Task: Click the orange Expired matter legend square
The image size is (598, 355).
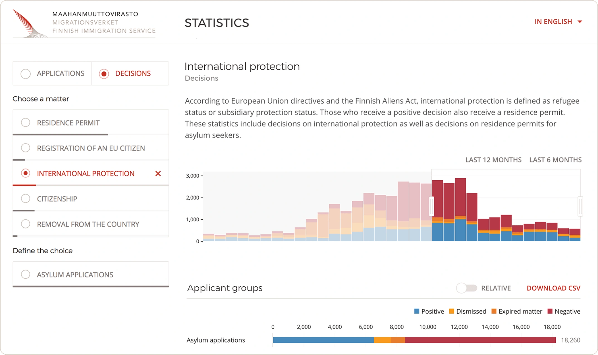Action: point(494,311)
